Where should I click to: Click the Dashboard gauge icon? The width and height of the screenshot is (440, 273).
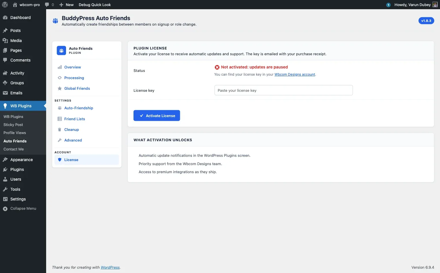tap(5, 18)
